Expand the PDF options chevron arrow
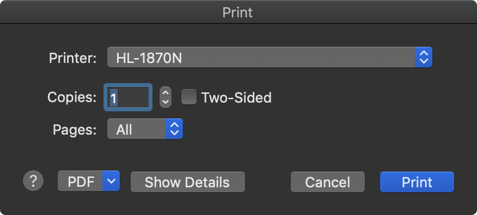 (x=111, y=181)
